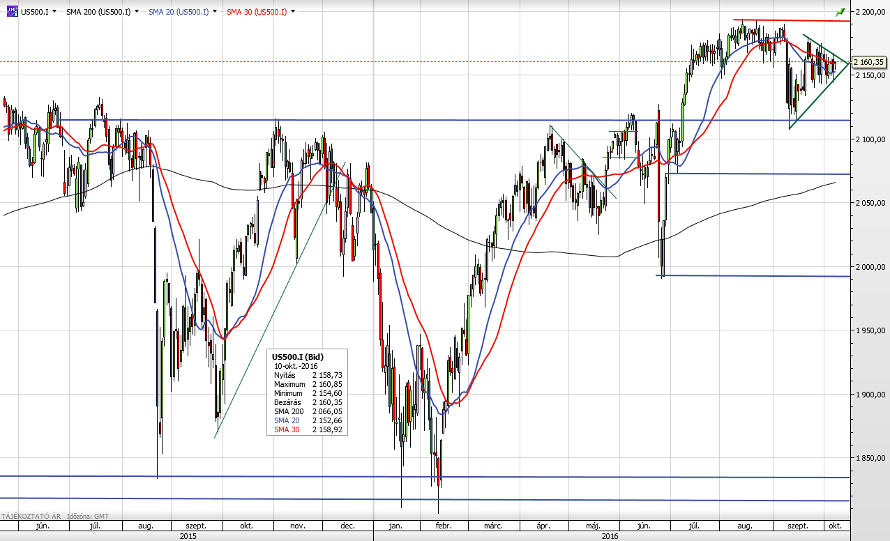This screenshot has width=890, height=541.
Task: Click the 1 850,00 price axis label
Action: 869,458
